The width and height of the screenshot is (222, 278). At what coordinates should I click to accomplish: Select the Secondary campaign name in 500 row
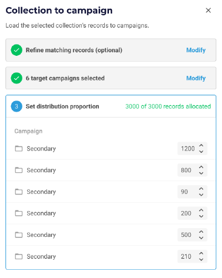pyautogui.click(x=41, y=235)
